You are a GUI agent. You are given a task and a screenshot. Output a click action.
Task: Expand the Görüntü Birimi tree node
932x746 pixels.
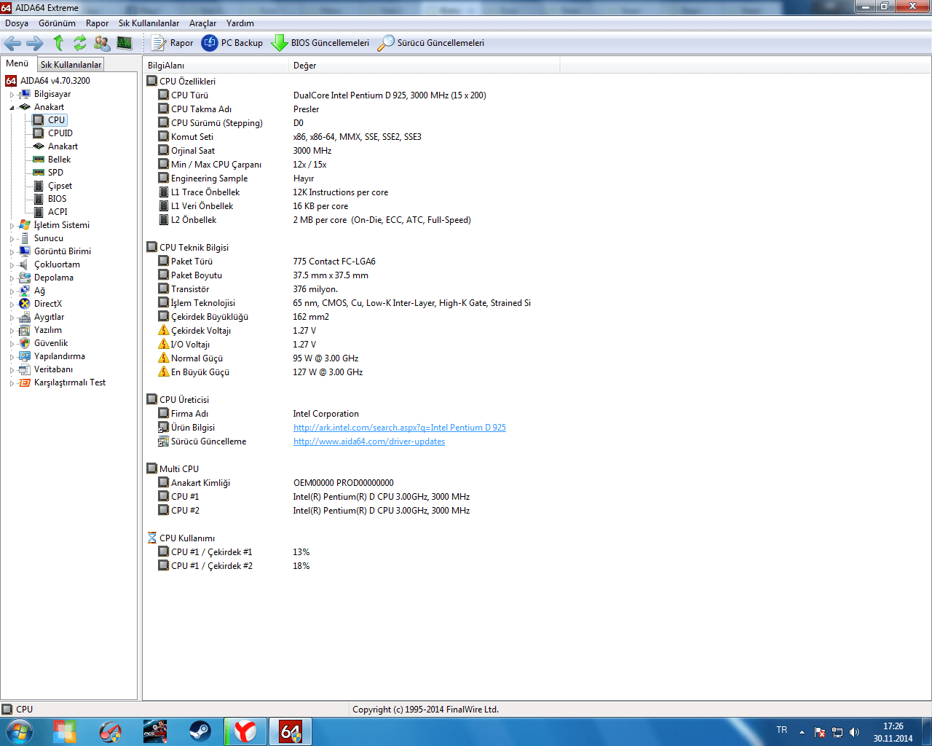coord(12,252)
